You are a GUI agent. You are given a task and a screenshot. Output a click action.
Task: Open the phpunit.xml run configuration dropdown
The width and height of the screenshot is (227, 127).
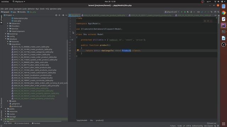point(172,12)
